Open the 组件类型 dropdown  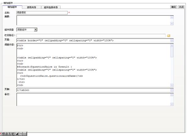[36, 30]
